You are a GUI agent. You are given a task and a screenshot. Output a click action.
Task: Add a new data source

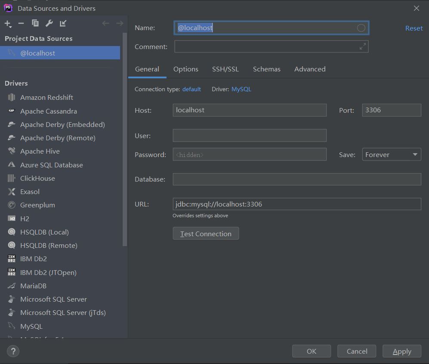click(8, 23)
